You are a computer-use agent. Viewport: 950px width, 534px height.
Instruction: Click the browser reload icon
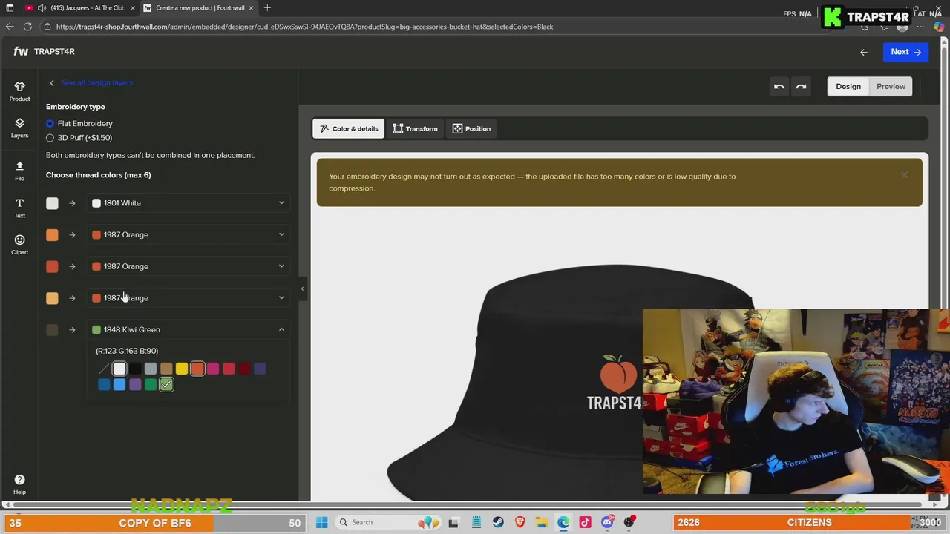[x=27, y=27]
